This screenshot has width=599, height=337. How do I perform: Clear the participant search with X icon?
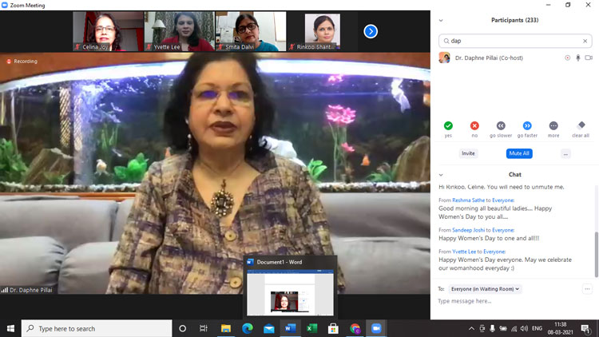tap(585, 41)
